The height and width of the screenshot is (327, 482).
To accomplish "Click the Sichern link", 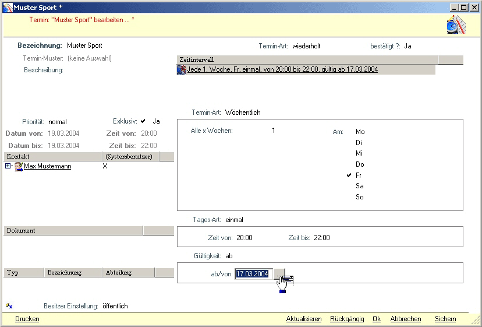I will point(445,319).
